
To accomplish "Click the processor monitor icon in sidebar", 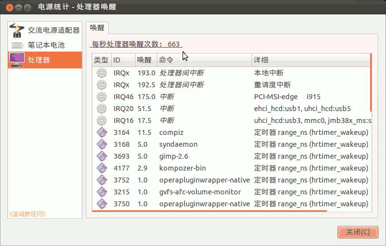I will [x=17, y=60].
